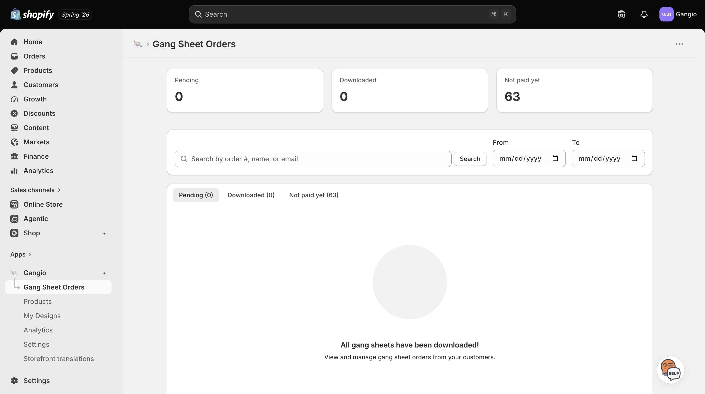705x394 pixels.
Task: Focus the top Shopify search bar
Action: (352, 14)
